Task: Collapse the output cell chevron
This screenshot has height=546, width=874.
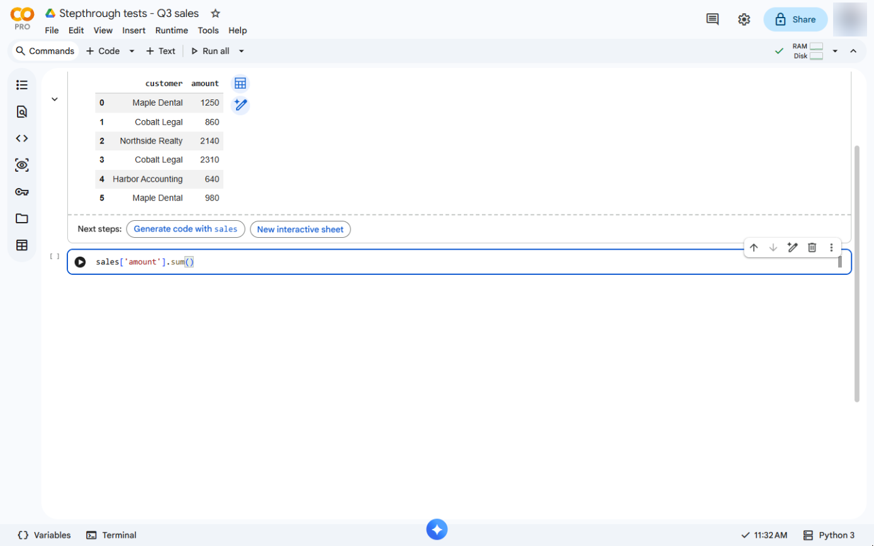Action: pos(55,99)
